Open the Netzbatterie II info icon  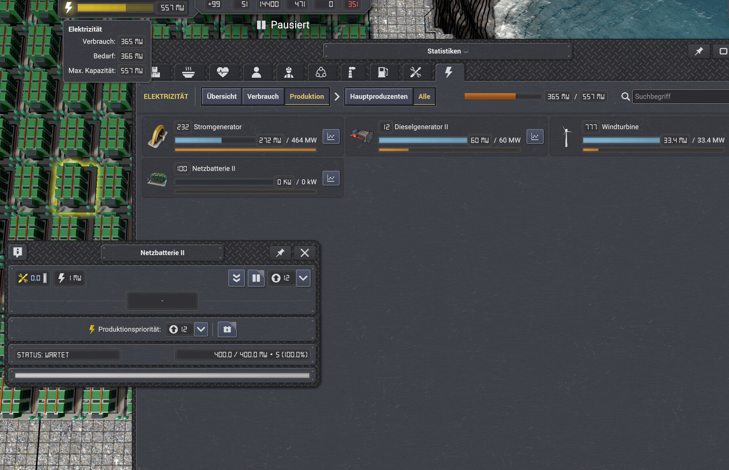point(17,252)
